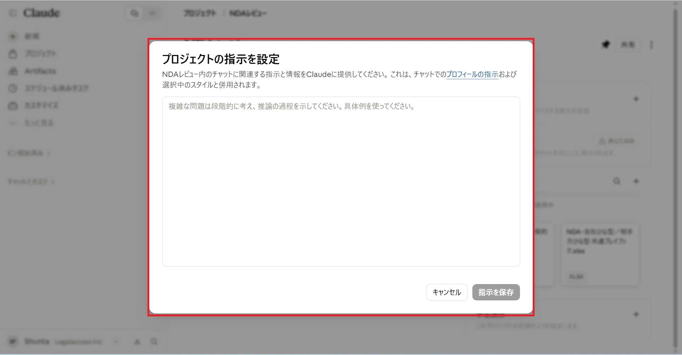Click the plus icon beside the files search icon
The width and height of the screenshot is (682, 355).
636,181
